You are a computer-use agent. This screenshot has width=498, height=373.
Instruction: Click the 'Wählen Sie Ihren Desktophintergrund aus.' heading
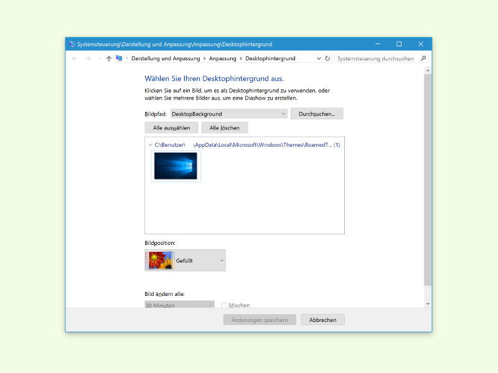(x=214, y=78)
